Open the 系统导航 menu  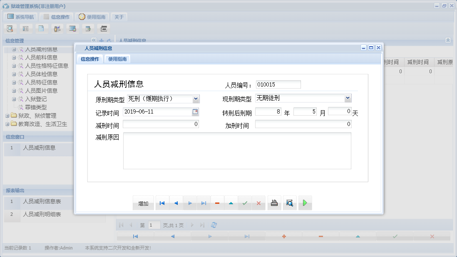point(21,17)
